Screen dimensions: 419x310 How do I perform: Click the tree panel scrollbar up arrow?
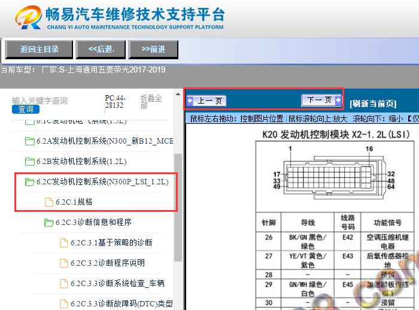178,94
